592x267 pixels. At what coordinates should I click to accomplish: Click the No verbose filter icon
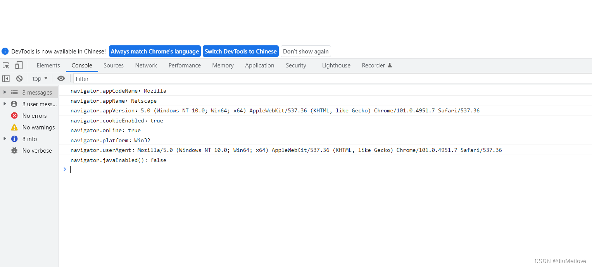(x=14, y=150)
